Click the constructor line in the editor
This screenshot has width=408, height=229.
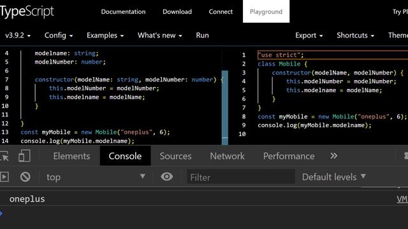[129, 80]
